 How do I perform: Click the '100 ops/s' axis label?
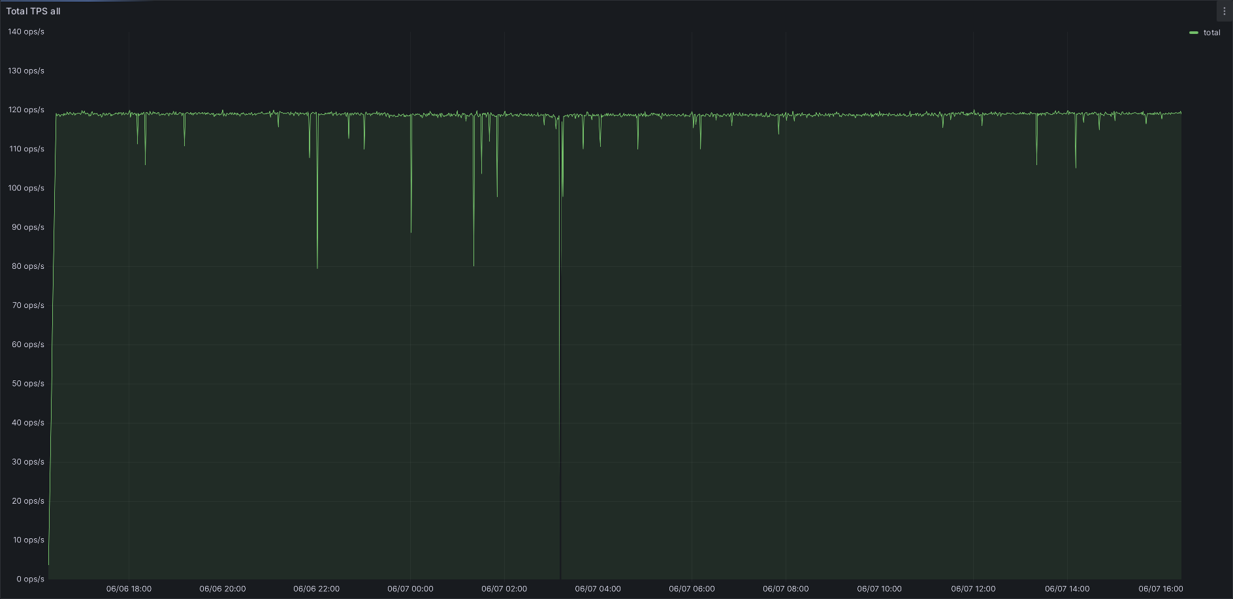[x=26, y=188]
